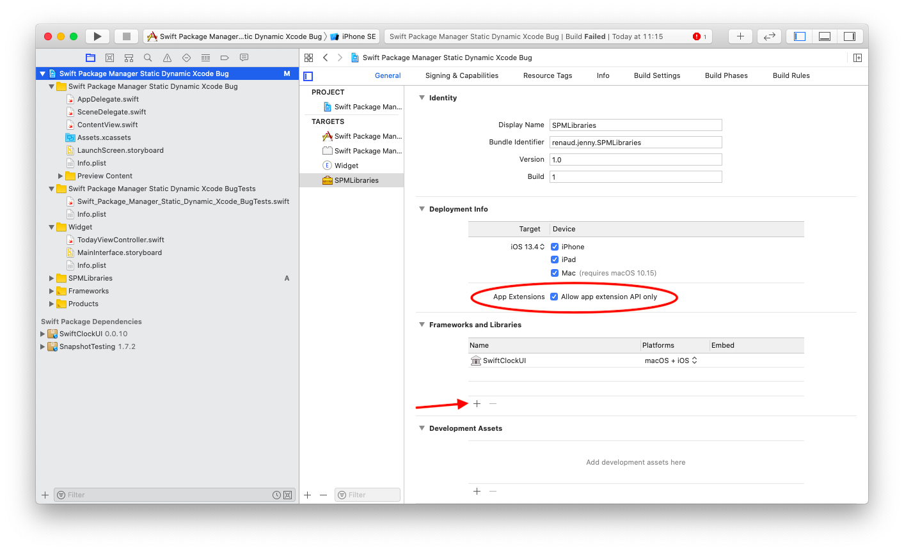
Task: Open the Find navigator magnifier
Action: (x=148, y=58)
